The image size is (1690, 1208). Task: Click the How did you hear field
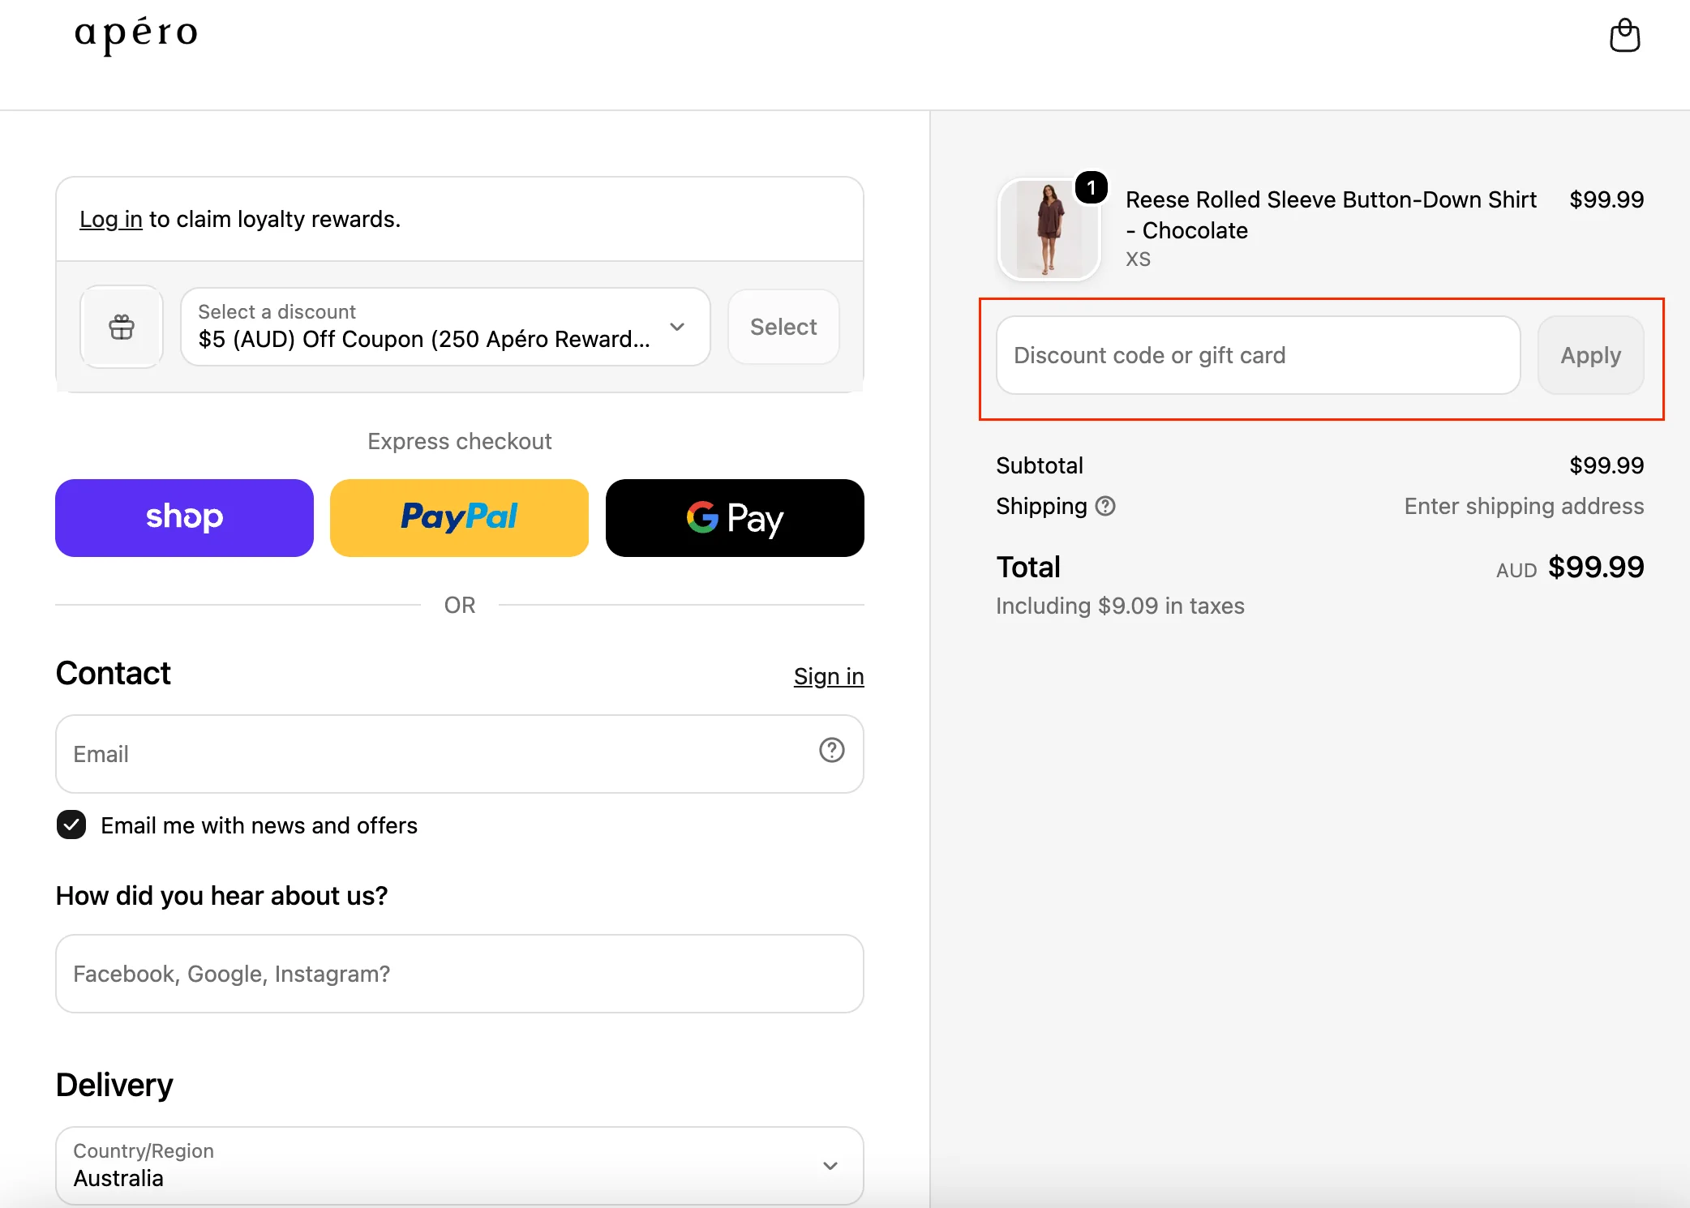(x=459, y=974)
